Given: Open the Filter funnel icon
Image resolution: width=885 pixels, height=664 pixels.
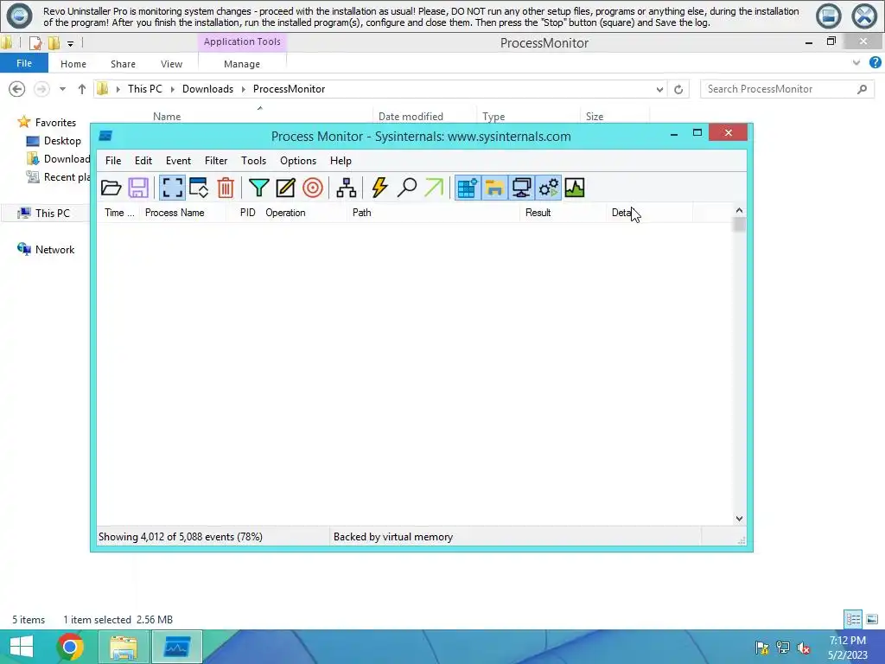Looking at the screenshot, I should (x=258, y=188).
